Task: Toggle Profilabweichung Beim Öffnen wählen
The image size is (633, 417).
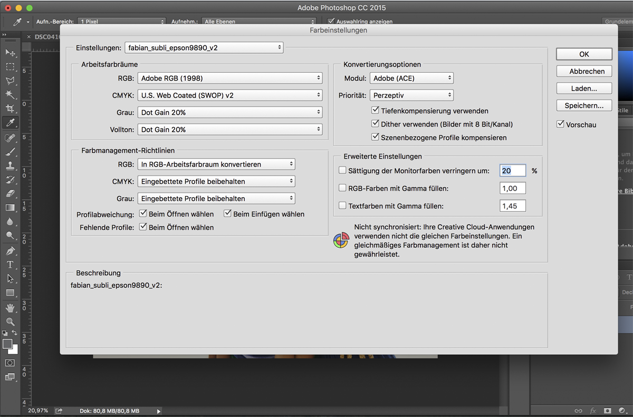Action: click(143, 214)
